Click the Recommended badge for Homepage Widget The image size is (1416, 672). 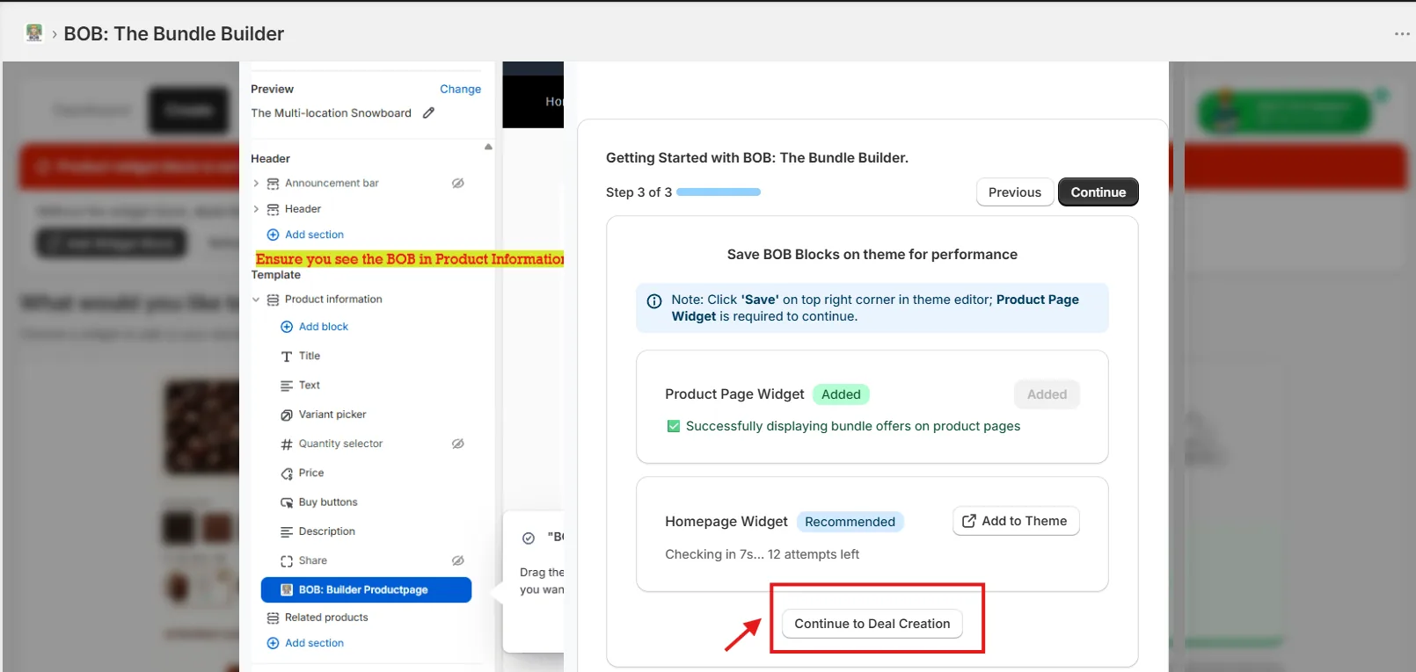click(850, 522)
